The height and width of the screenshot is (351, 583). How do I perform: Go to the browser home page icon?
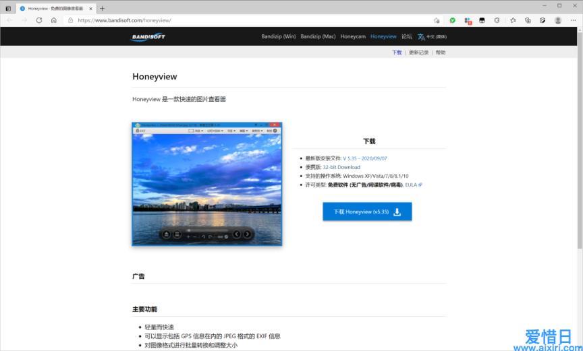pos(54,20)
